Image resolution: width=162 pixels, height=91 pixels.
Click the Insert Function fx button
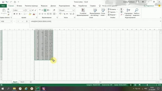tap(27, 21)
